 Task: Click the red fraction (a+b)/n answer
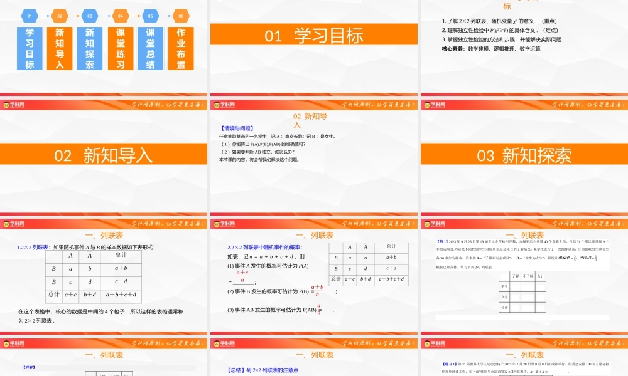coord(317,290)
